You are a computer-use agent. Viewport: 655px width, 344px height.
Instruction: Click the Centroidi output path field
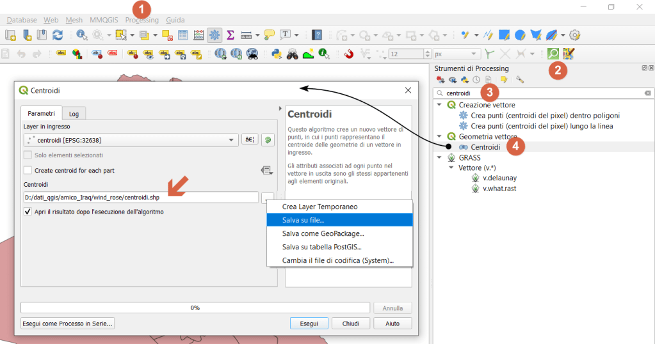pos(141,198)
